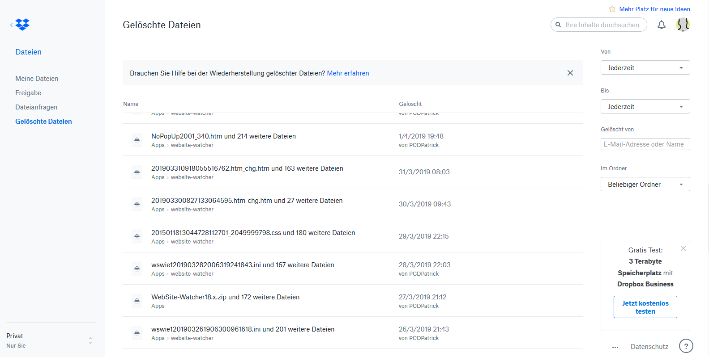Open Dateianfragen in the sidebar
The height and width of the screenshot is (357, 709).
36,107
